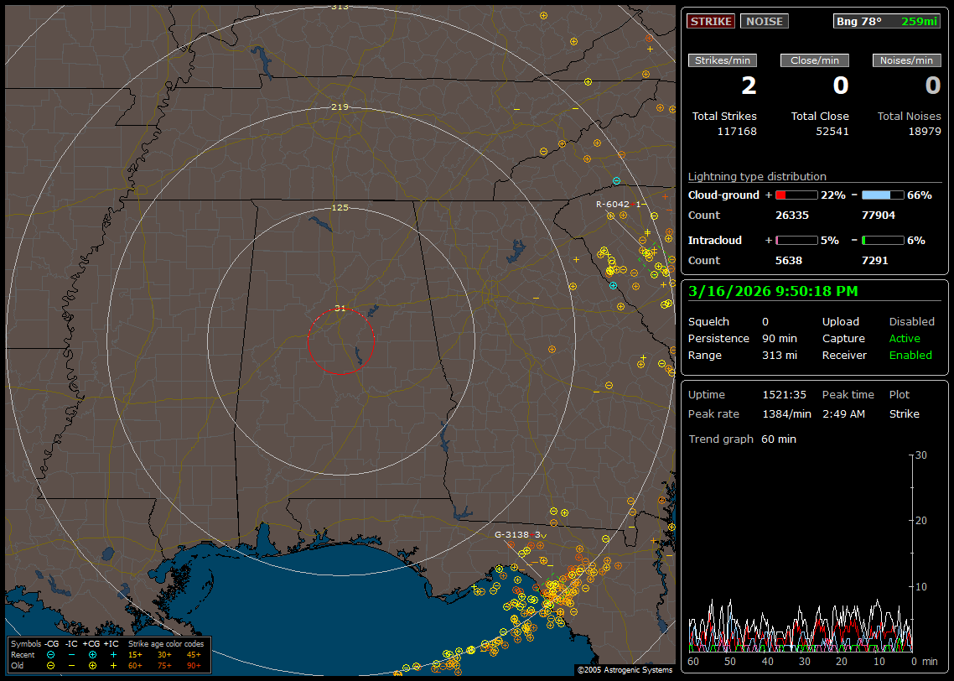Click the positive cloud-ground red percentage bar
Image resolution: width=954 pixels, height=681 pixels.
point(796,195)
